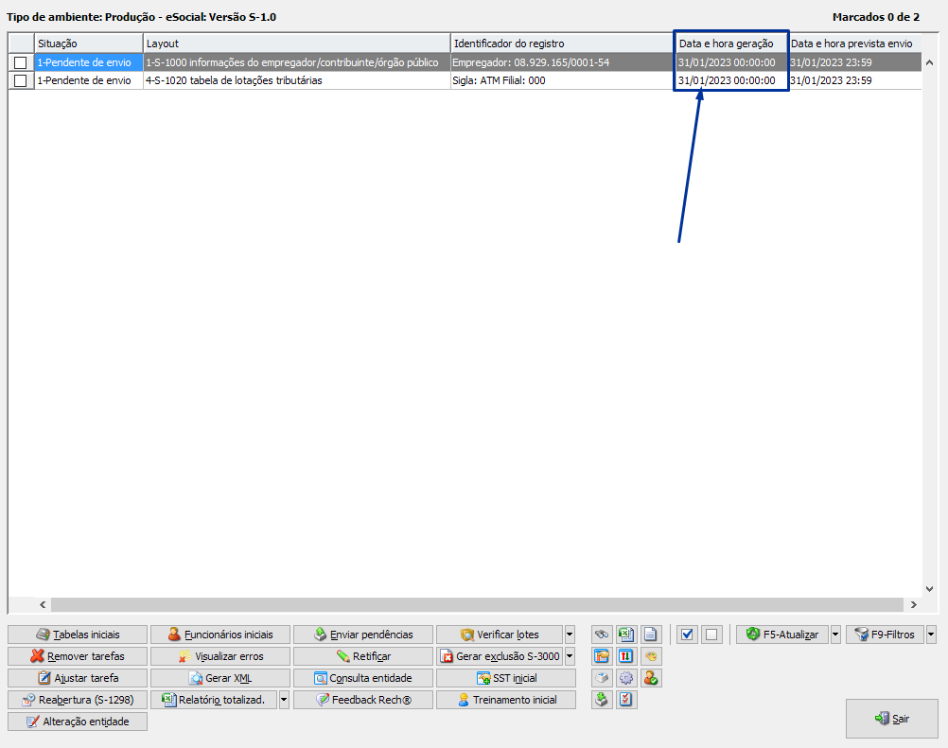This screenshot has height=748, width=948.
Task: Click the horizontal scrollbar track of the grid
Action: [478, 604]
